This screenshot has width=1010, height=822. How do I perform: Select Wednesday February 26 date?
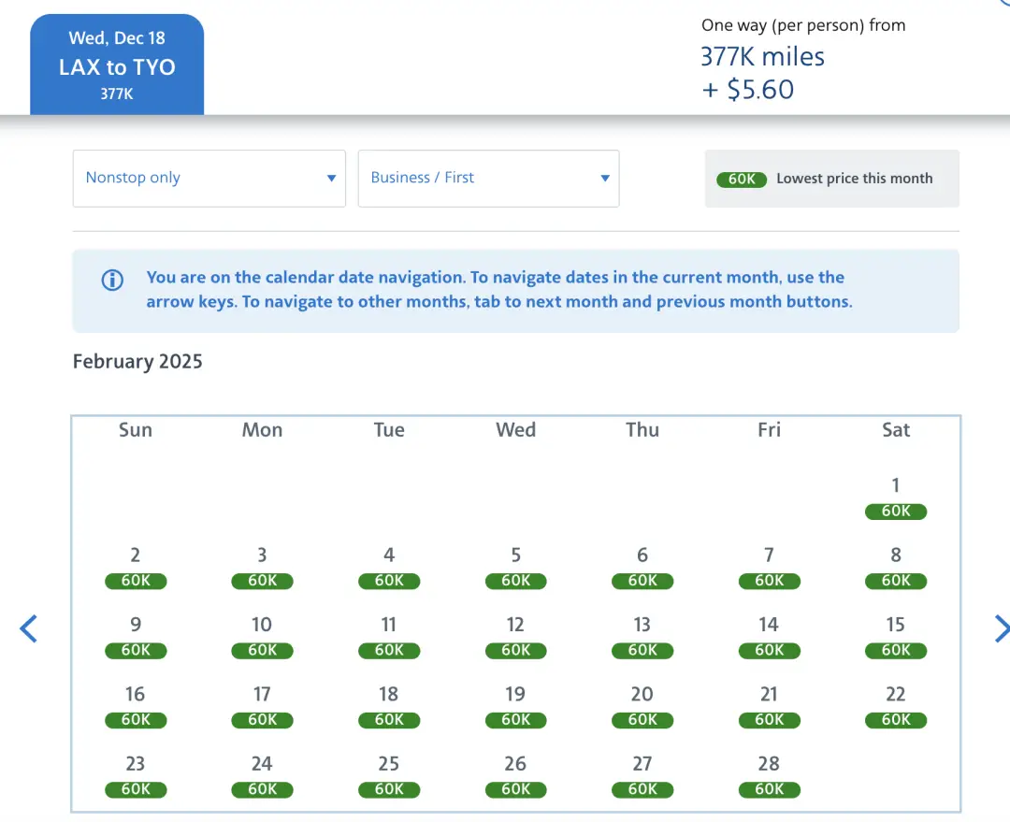tap(515, 775)
